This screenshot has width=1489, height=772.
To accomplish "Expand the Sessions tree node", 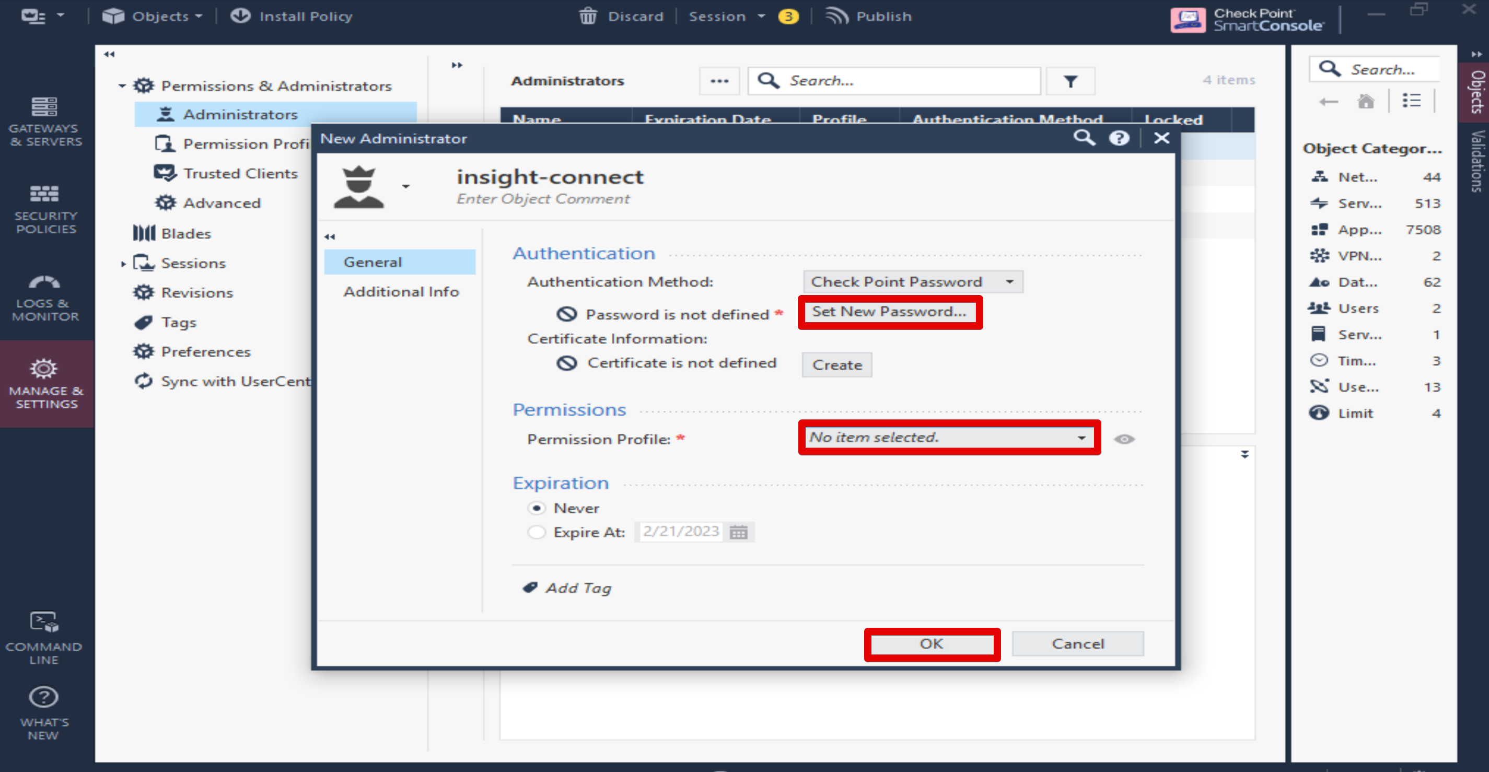I will pos(123,263).
